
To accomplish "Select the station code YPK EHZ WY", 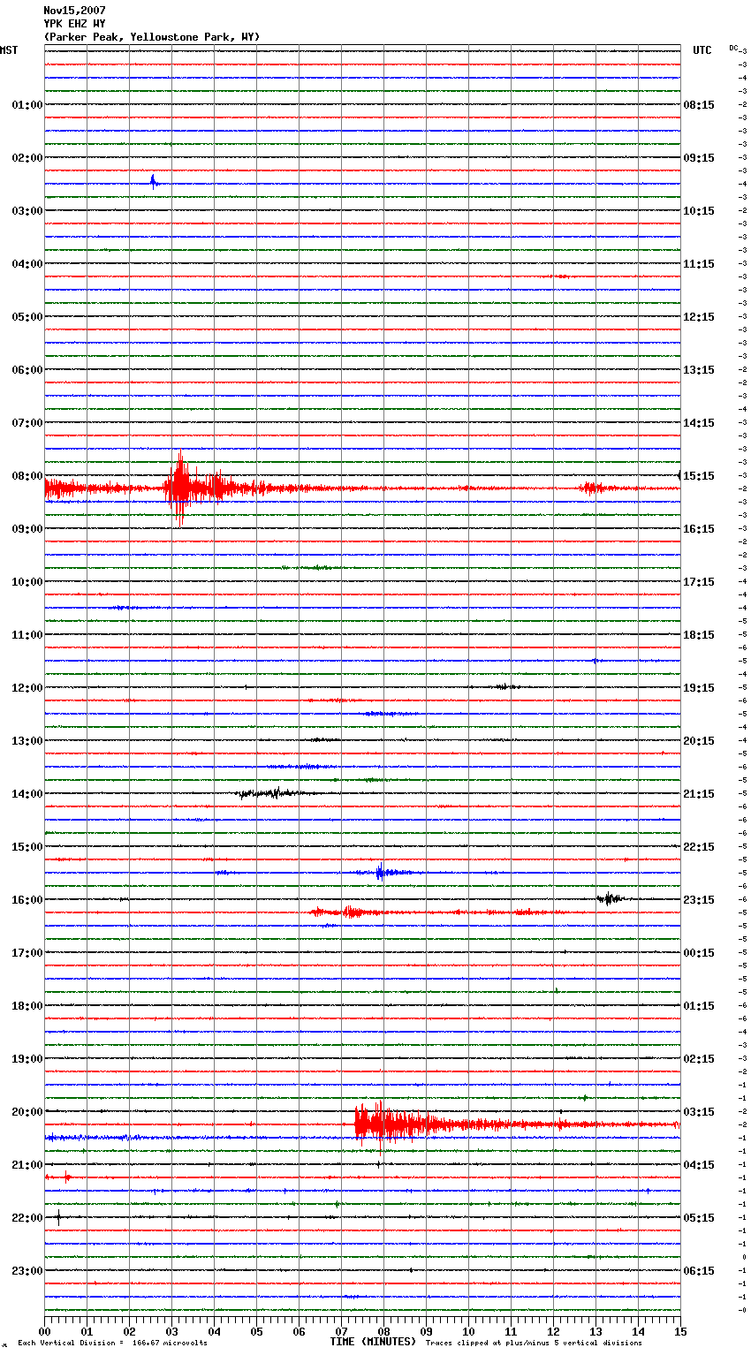I will [x=74, y=24].
